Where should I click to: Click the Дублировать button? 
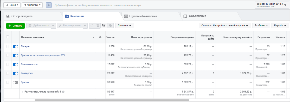(x=39, y=26)
